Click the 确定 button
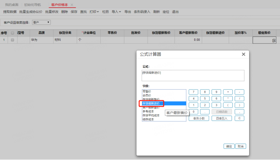This screenshot has width=280, height=160. (229, 146)
